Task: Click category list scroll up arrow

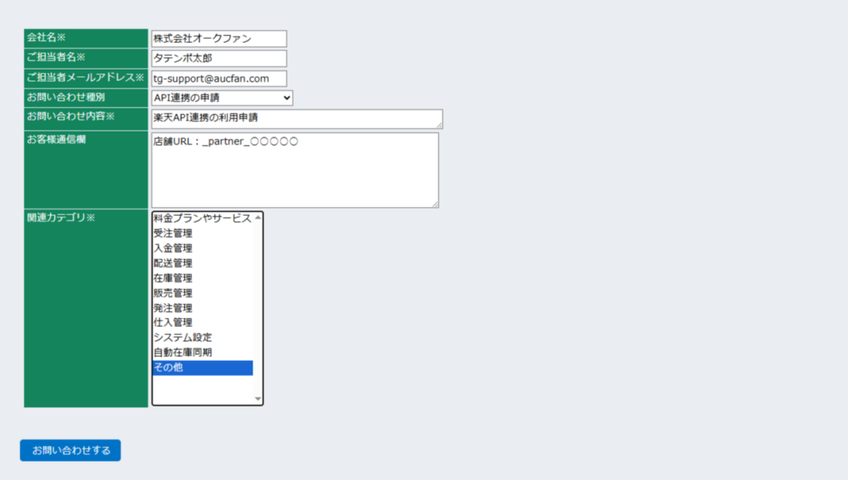Action: point(258,218)
